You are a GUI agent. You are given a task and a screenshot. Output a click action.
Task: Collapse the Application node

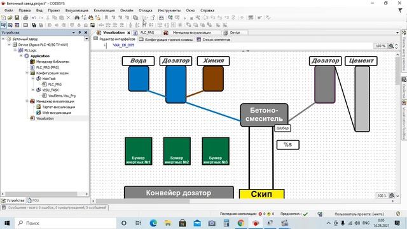(x=21, y=56)
